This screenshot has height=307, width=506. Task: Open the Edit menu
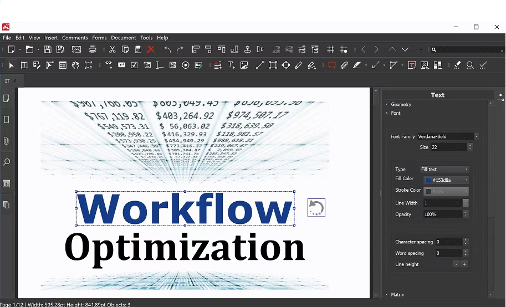[20, 38]
